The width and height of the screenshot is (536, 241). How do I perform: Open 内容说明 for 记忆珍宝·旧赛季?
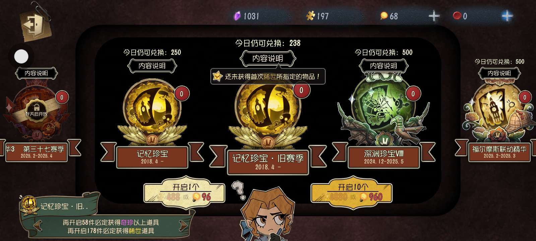(x=268, y=59)
